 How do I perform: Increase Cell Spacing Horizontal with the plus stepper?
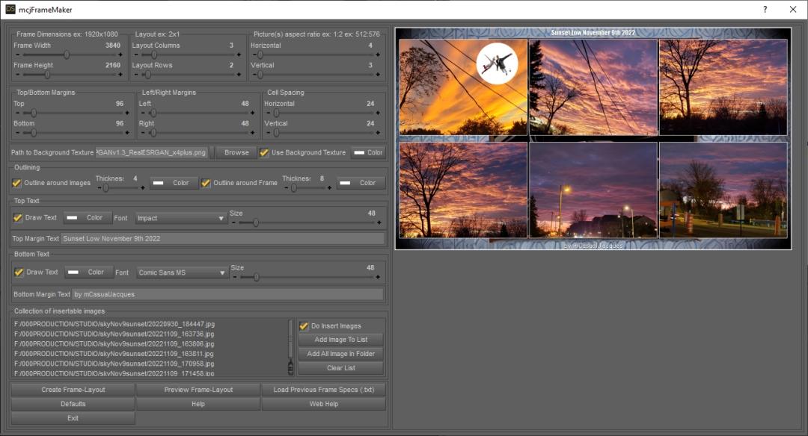(x=378, y=113)
